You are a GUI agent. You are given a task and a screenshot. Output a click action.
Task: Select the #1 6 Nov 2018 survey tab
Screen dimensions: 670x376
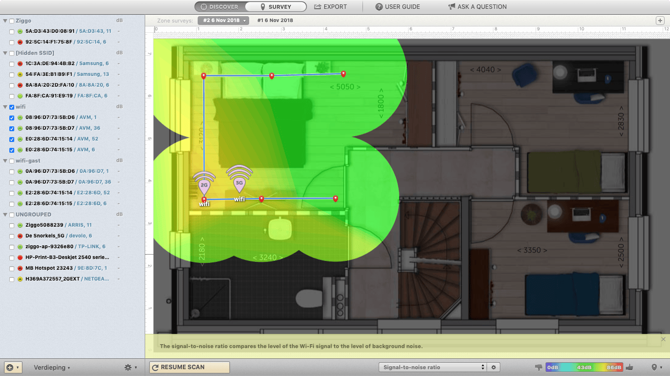pyautogui.click(x=275, y=21)
